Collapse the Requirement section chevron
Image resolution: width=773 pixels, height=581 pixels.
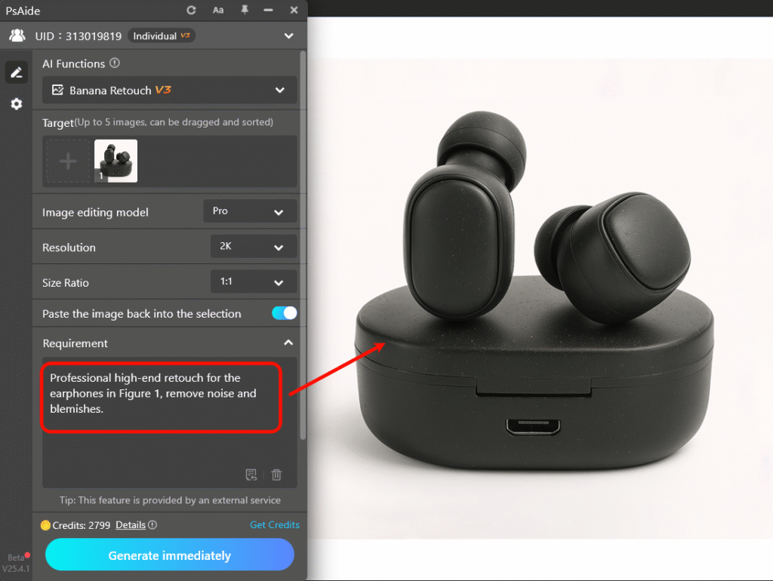[x=288, y=343]
